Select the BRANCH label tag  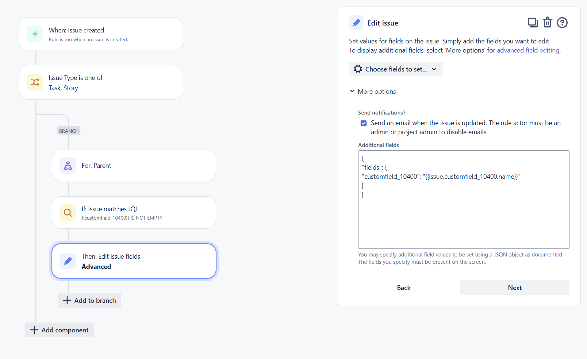pyautogui.click(x=69, y=131)
